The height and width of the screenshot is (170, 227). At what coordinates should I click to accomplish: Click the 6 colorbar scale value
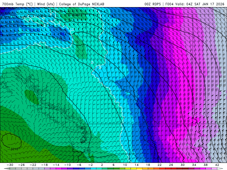pyautogui.click(x=113, y=165)
